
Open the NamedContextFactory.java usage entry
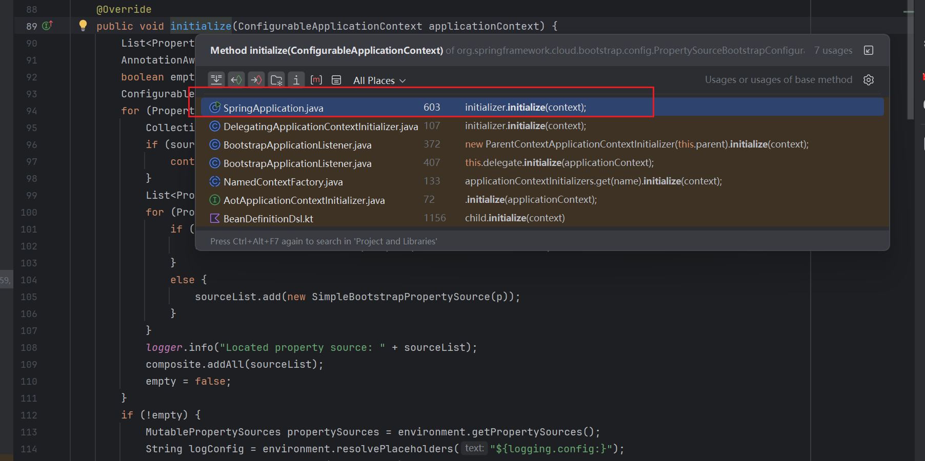[283, 182]
